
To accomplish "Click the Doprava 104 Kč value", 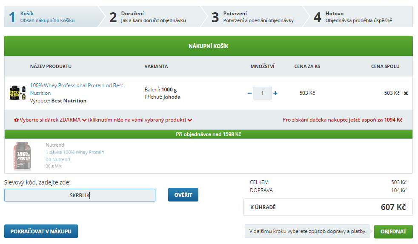I will coord(399,190).
